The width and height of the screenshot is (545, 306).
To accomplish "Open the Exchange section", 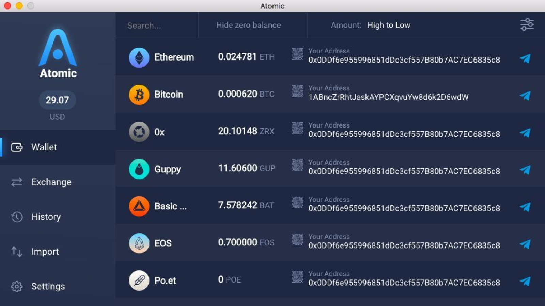I will coord(58,182).
